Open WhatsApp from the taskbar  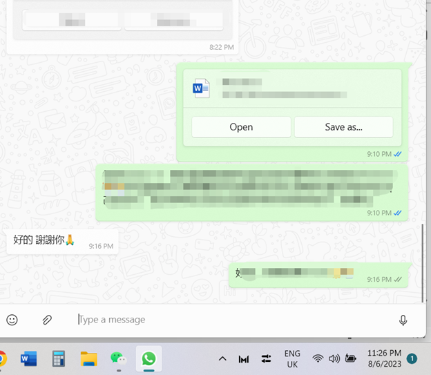149,358
